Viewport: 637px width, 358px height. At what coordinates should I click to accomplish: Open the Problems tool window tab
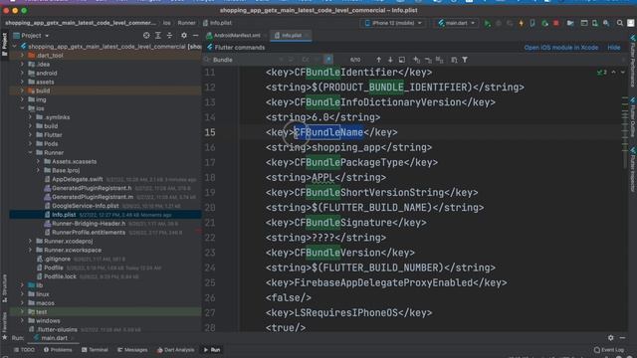pos(58,349)
